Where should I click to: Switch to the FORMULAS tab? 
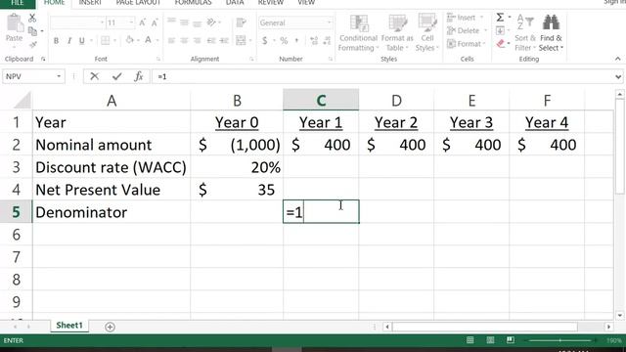coord(193,3)
